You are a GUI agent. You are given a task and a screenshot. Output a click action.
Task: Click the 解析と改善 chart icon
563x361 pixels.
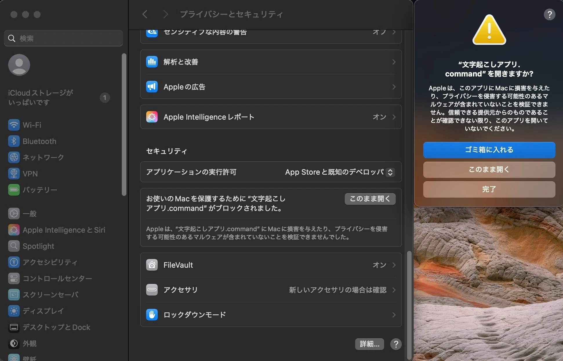[152, 62]
